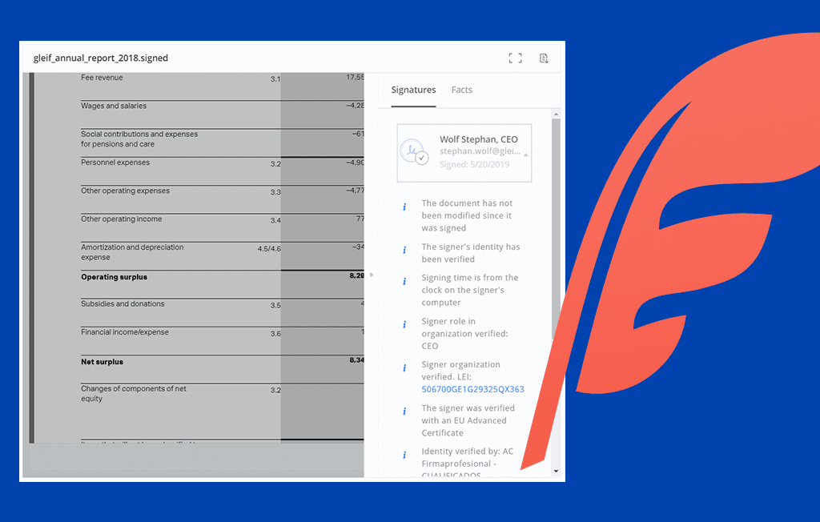Image resolution: width=820 pixels, height=522 pixels.
Task: Click the stephan.wolf@glei... email text
Action: coord(480,151)
